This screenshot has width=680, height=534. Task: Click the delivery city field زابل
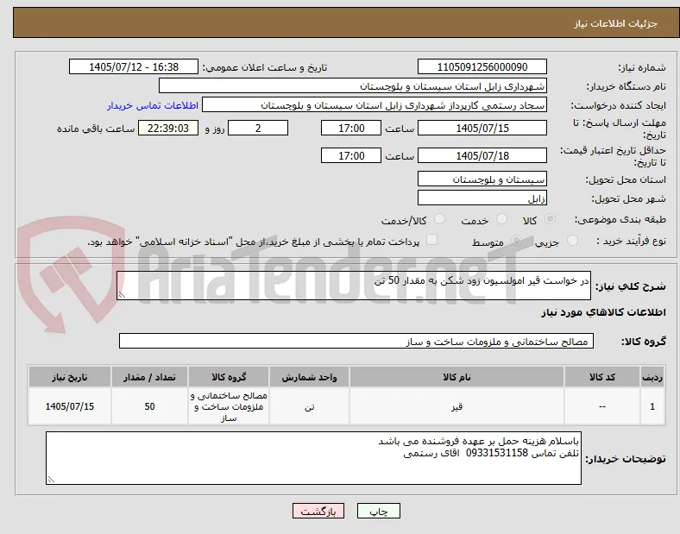point(482,198)
